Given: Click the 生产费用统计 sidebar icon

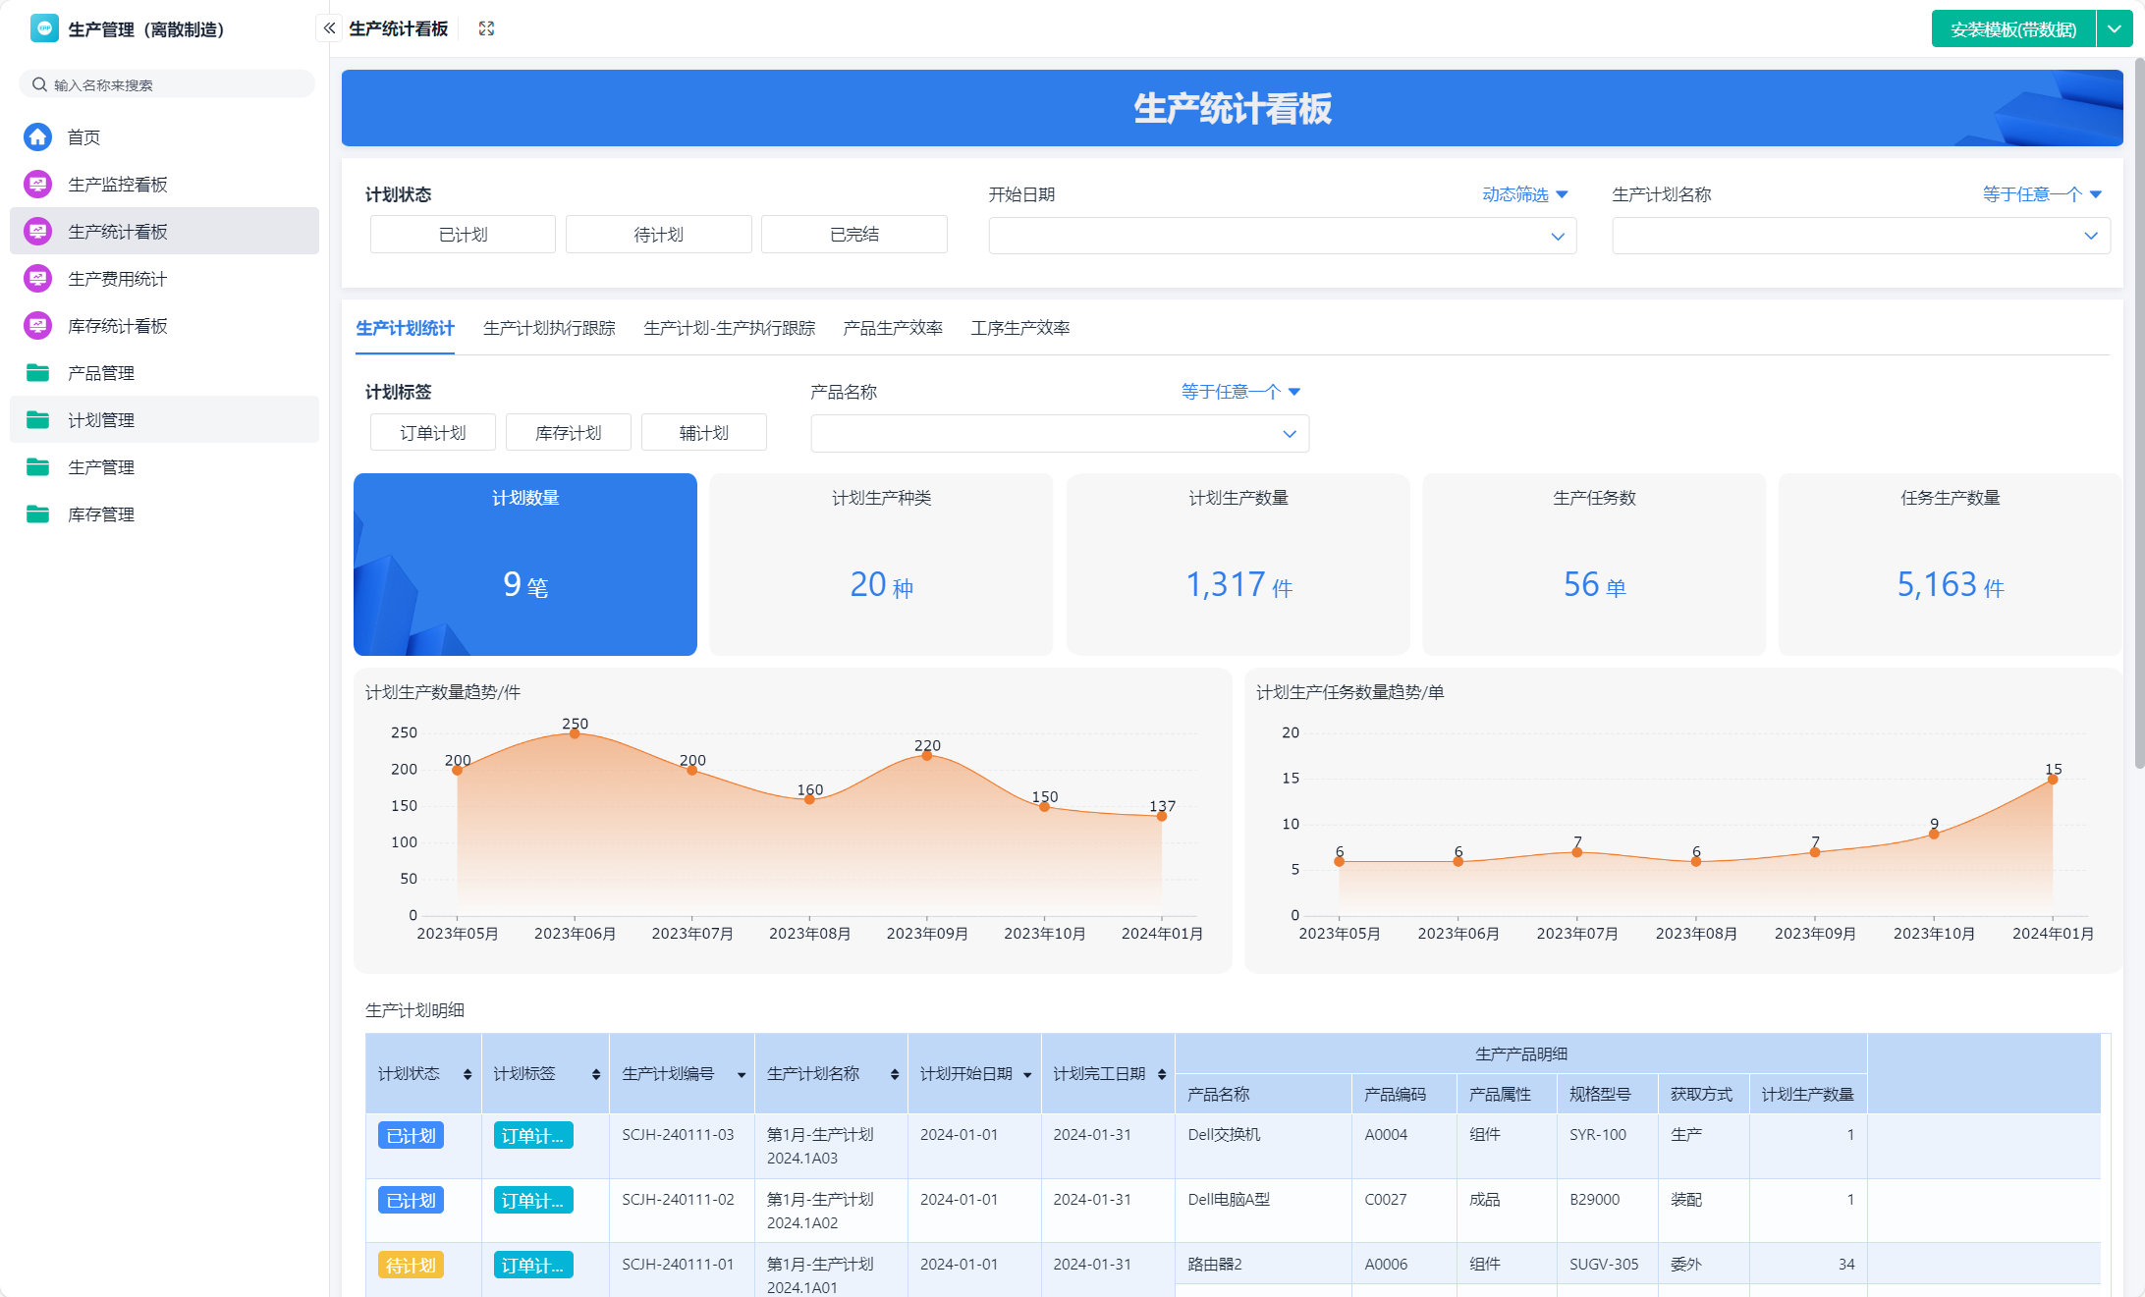Looking at the screenshot, I should [37, 279].
